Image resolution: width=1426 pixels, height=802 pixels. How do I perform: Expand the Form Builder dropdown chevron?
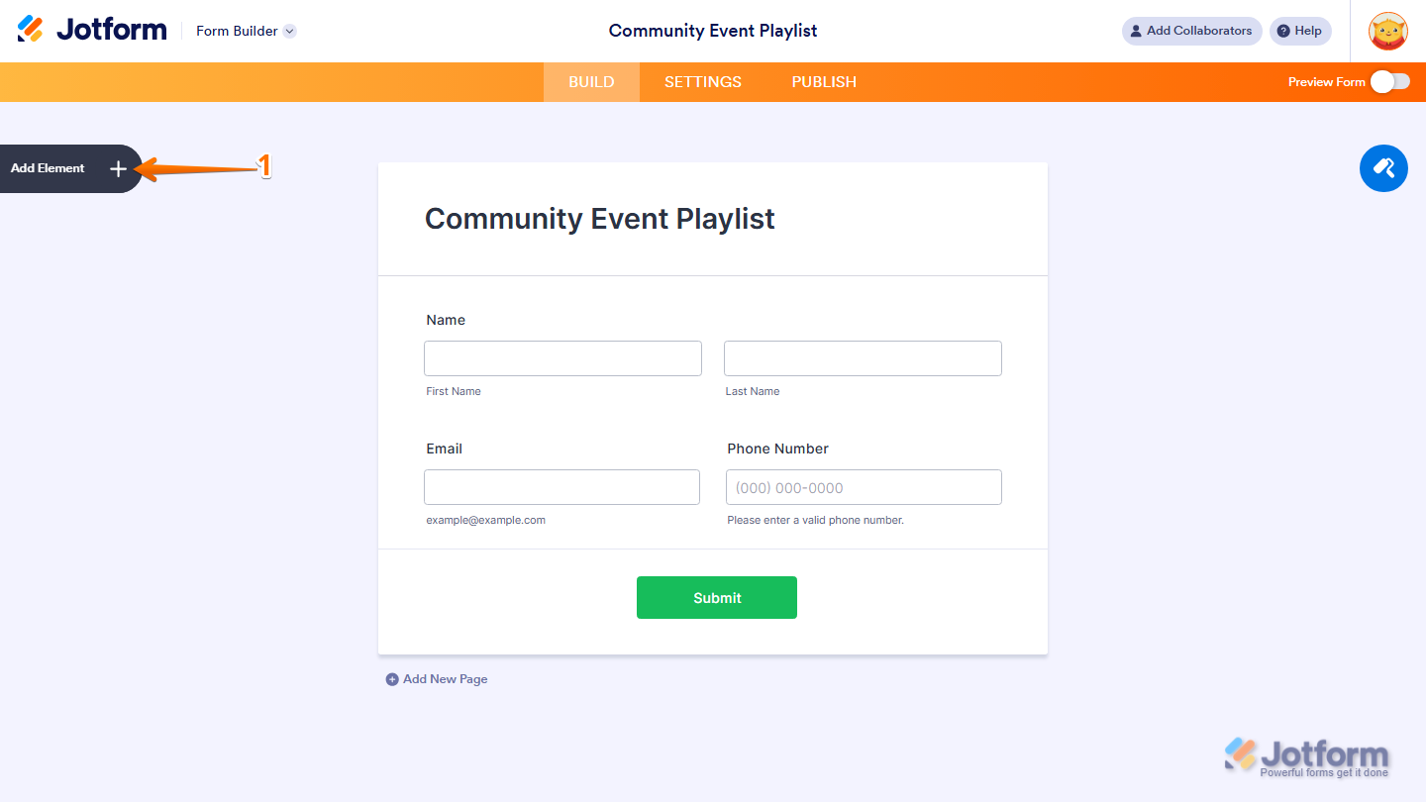click(288, 31)
